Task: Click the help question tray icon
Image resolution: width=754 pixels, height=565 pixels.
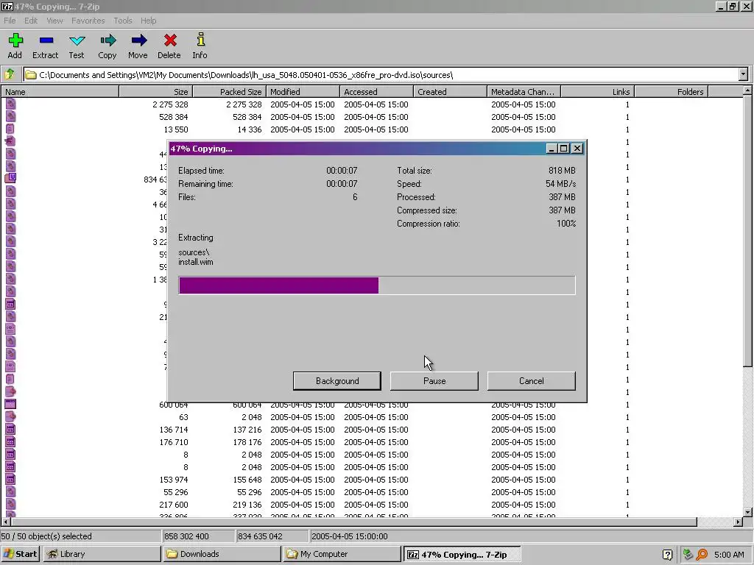Action: coord(667,555)
